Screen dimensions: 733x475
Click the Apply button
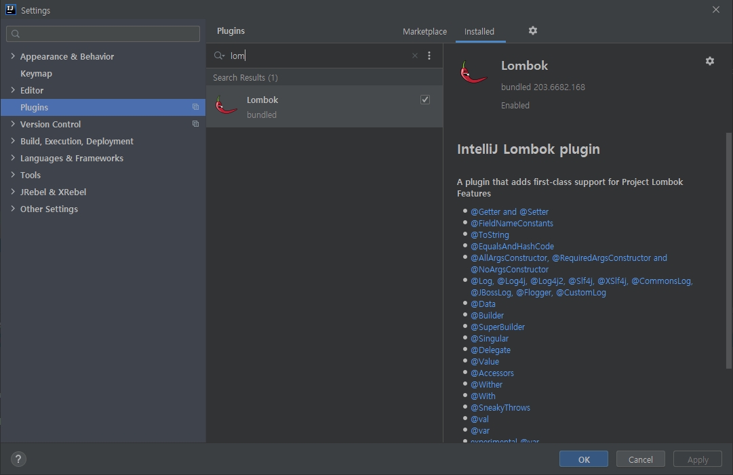click(x=698, y=459)
